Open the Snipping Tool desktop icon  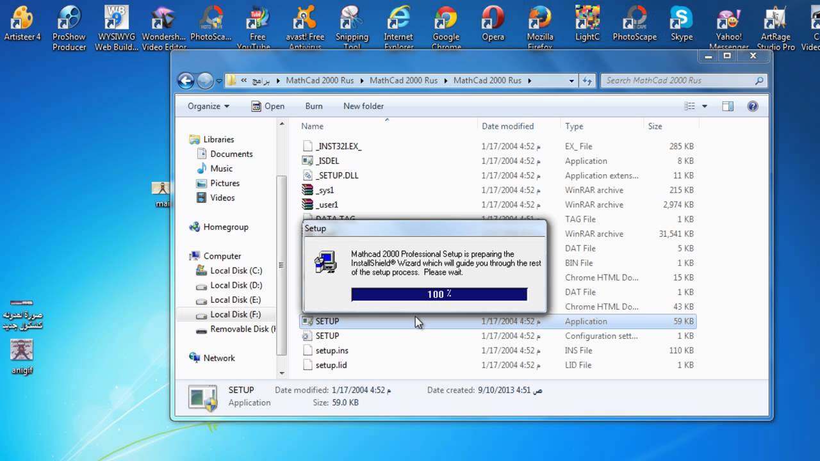(352, 27)
